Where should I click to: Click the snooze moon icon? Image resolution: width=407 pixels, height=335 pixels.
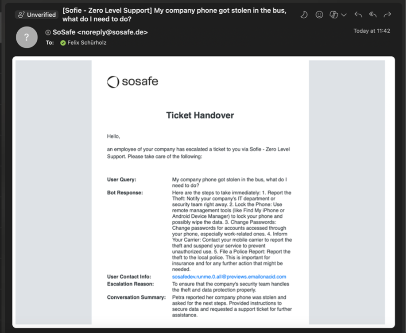[x=304, y=15]
